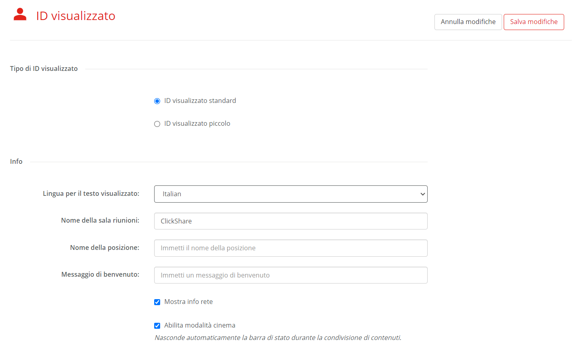Image resolution: width=587 pixels, height=348 pixels.
Task: Click the ID visualizzato page heading
Action: click(x=76, y=16)
